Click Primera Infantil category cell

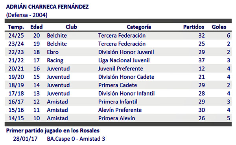(x=118, y=102)
